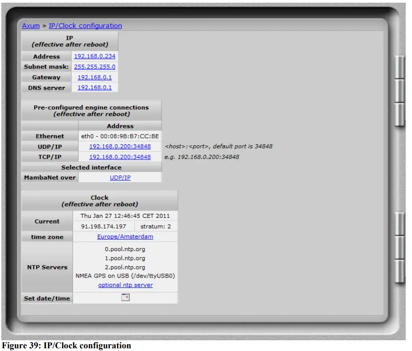Open the Set date/time calendar icon
The height and width of the screenshot is (351, 412).
126,297
